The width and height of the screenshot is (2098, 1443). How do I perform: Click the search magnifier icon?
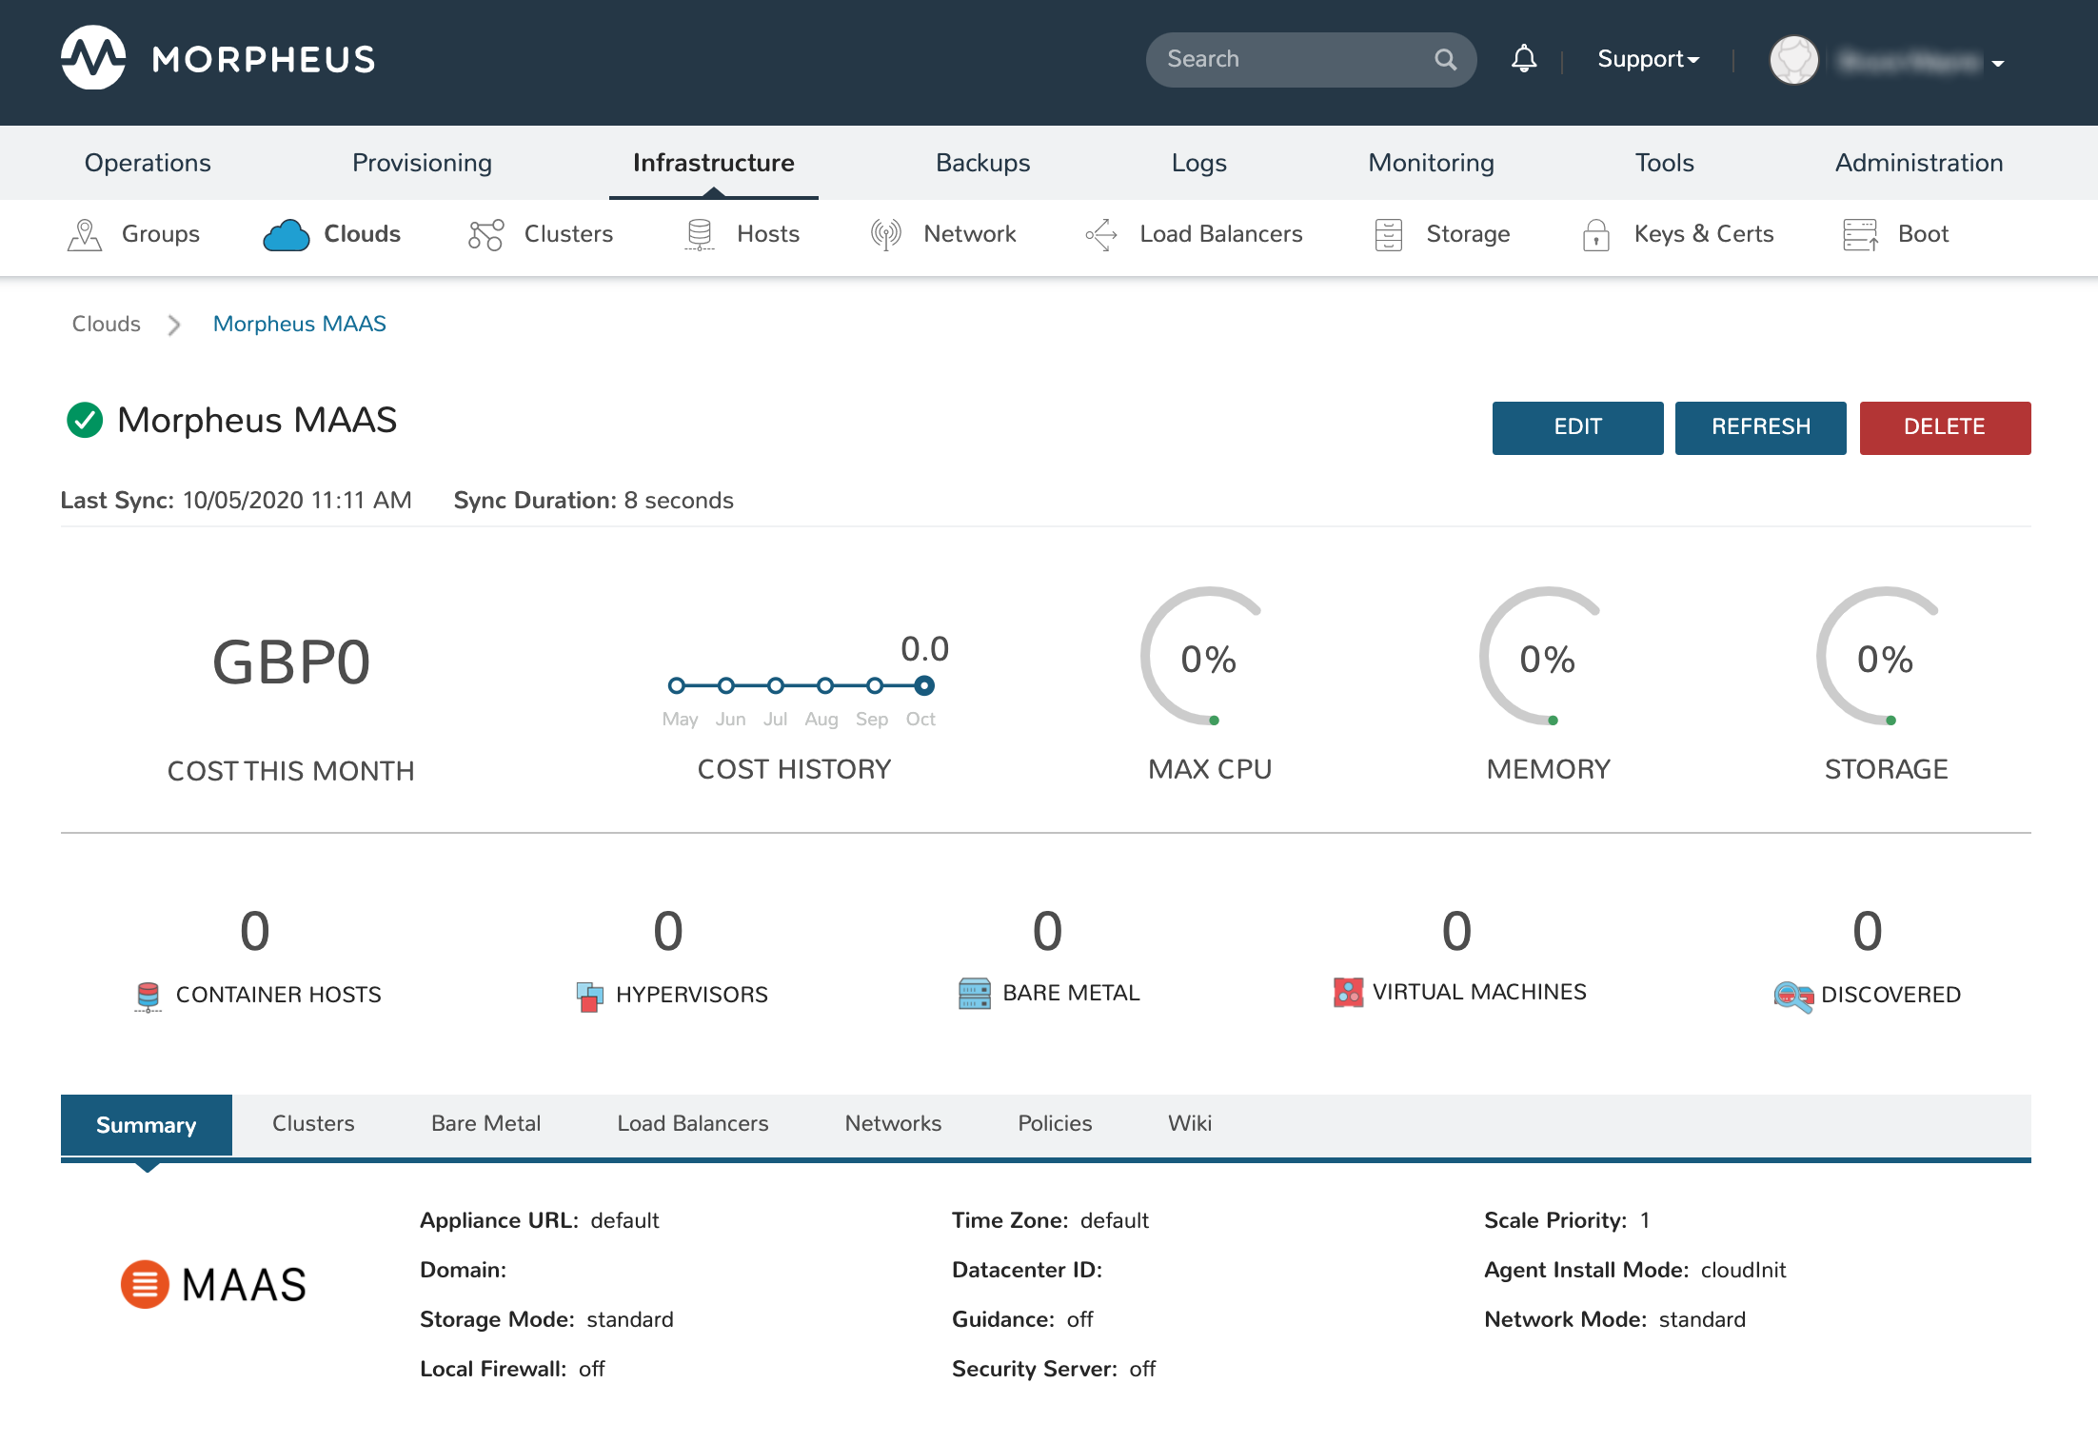[x=1445, y=60]
